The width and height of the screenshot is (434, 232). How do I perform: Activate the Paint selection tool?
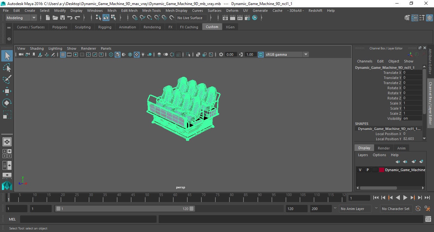click(x=7, y=79)
